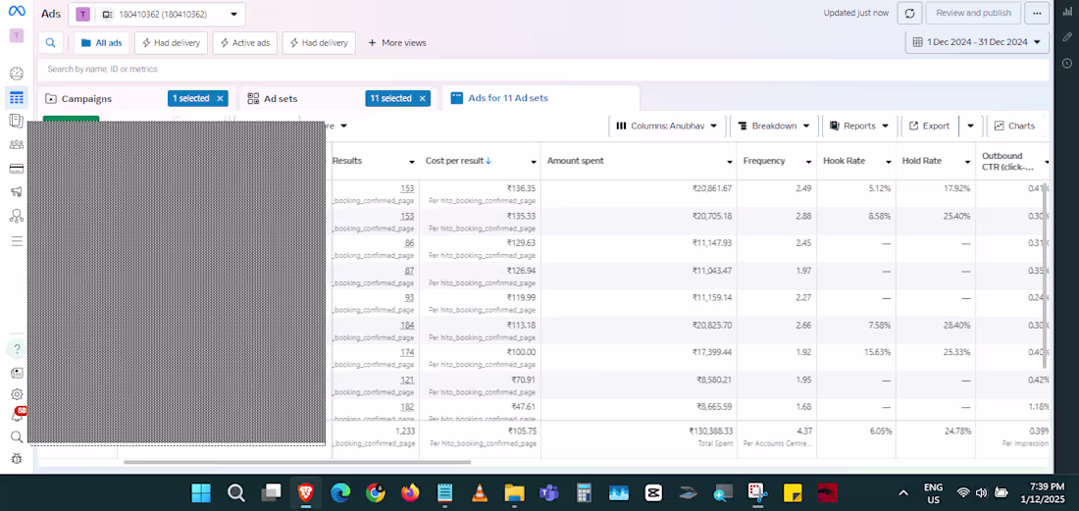The width and height of the screenshot is (1079, 511).
Task: Open the date range picker for December 2024
Action: [x=976, y=42]
